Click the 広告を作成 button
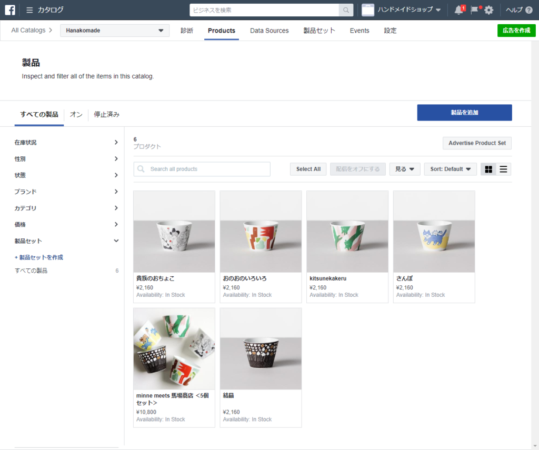 tap(516, 31)
